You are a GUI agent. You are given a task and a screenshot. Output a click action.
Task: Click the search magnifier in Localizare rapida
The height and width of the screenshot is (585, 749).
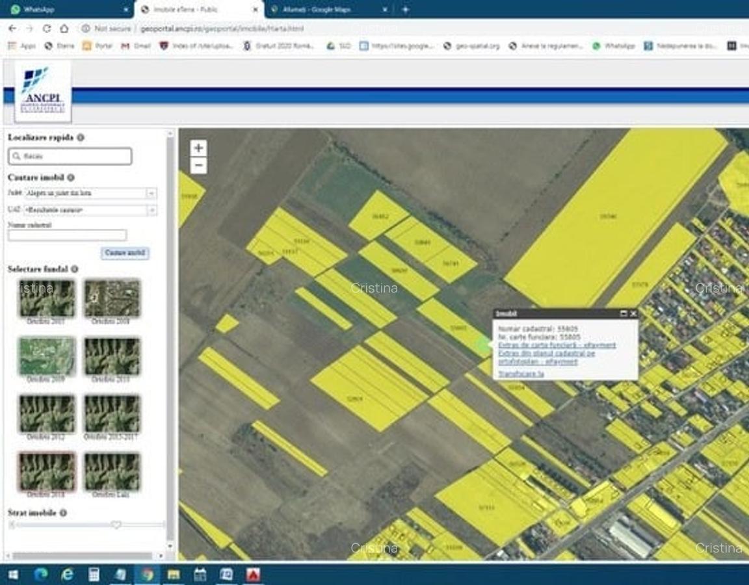(16, 156)
